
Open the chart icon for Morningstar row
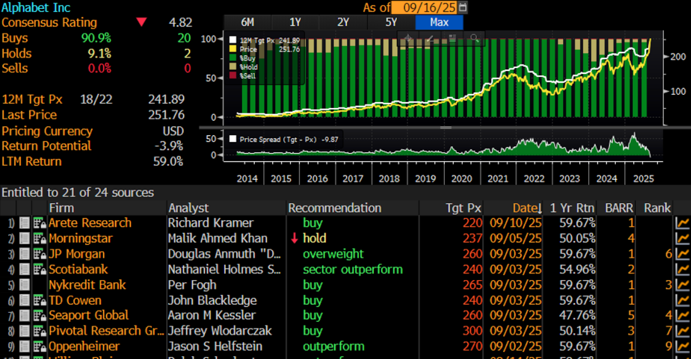point(682,239)
